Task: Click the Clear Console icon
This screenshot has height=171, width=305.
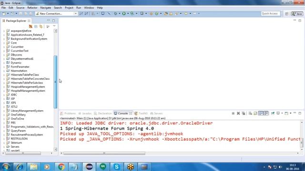Action: [250, 113]
